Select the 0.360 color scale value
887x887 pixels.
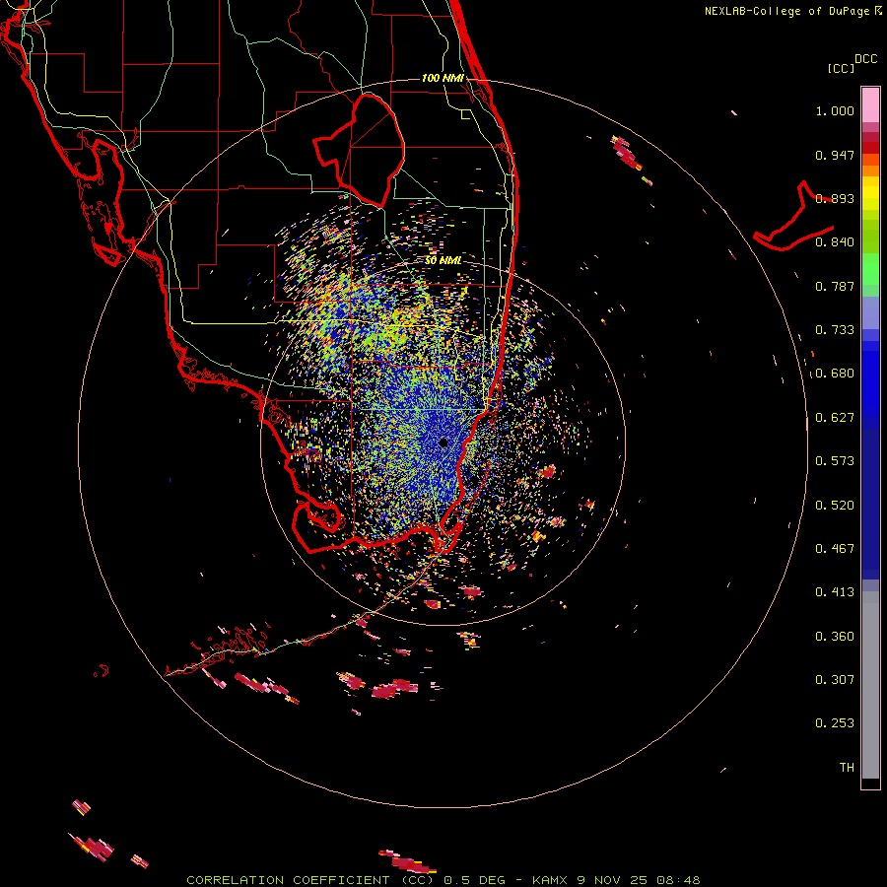[835, 637]
